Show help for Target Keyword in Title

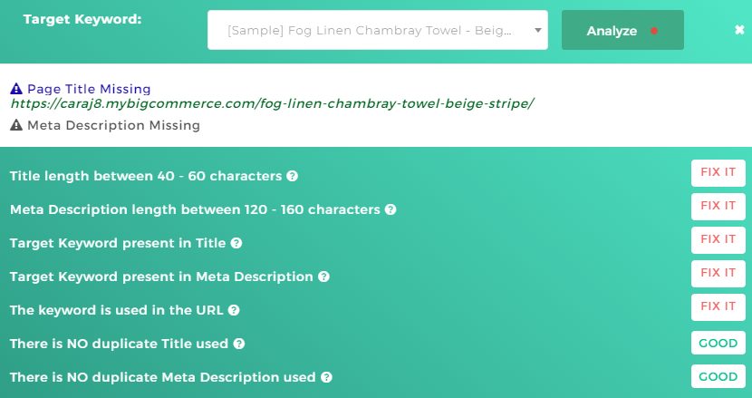click(236, 243)
